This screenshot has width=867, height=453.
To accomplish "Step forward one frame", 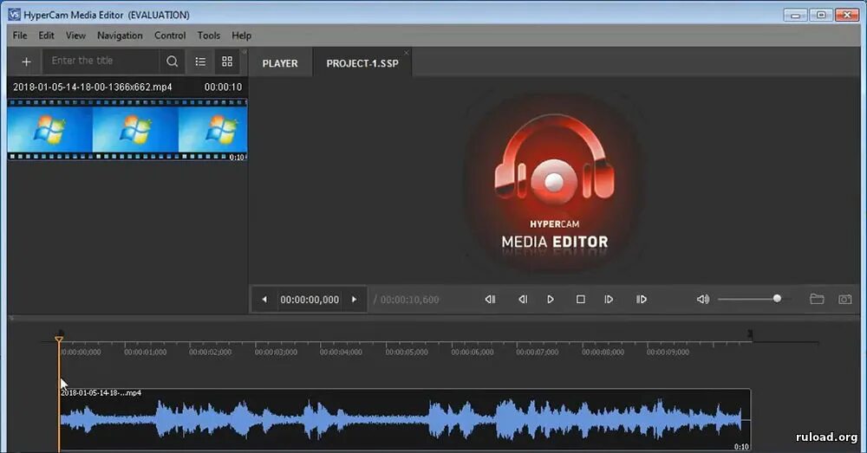I will (x=609, y=300).
